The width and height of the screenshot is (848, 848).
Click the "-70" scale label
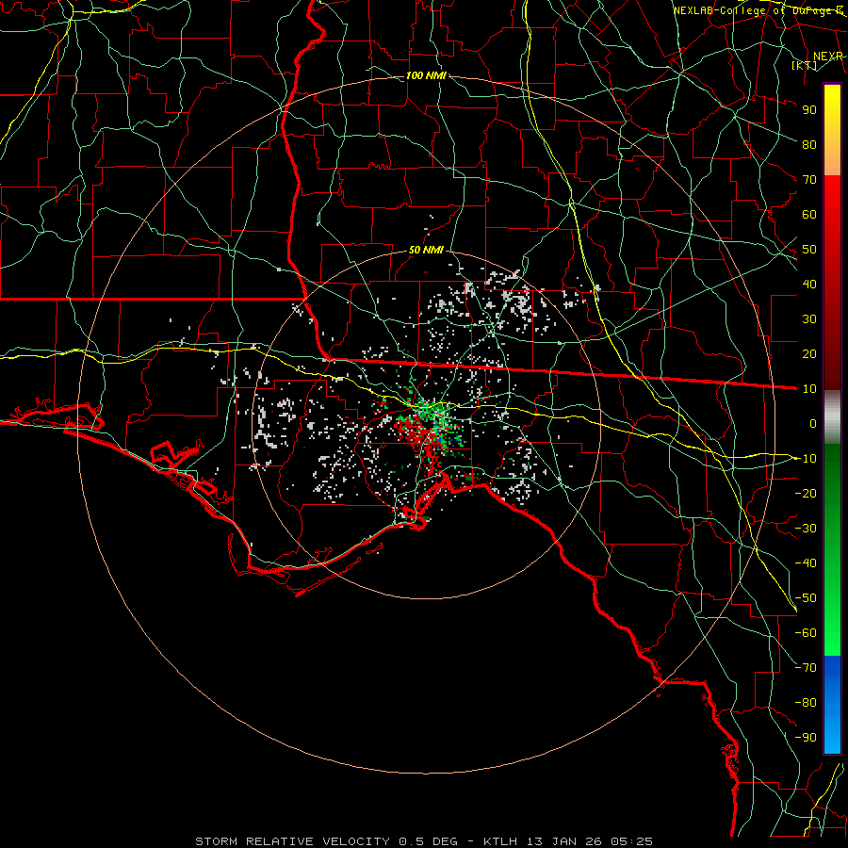point(806,668)
